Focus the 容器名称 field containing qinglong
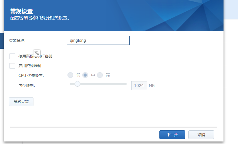 tap(98, 40)
